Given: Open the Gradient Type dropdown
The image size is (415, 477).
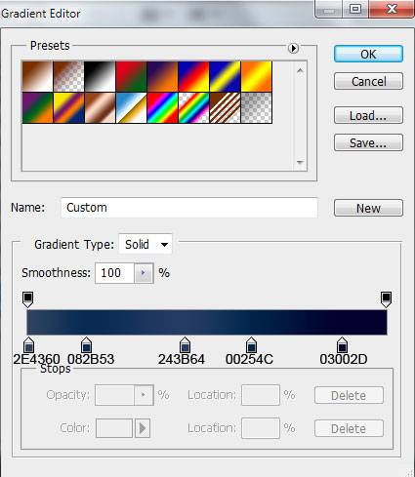Looking at the screenshot, I should 145,244.
